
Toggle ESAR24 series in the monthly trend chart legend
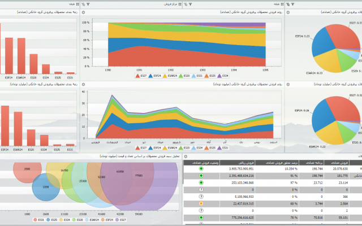click(x=170, y=148)
